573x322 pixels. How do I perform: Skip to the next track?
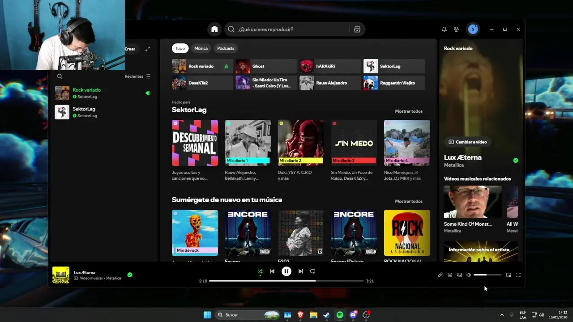(300, 271)
